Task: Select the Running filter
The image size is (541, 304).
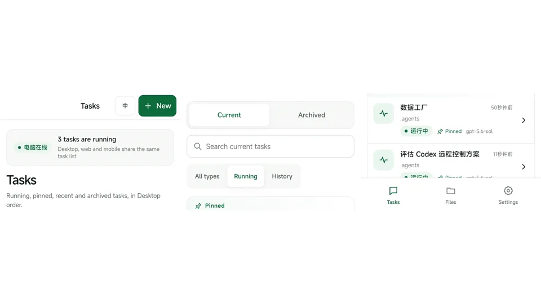Action: tap(246, 176)
